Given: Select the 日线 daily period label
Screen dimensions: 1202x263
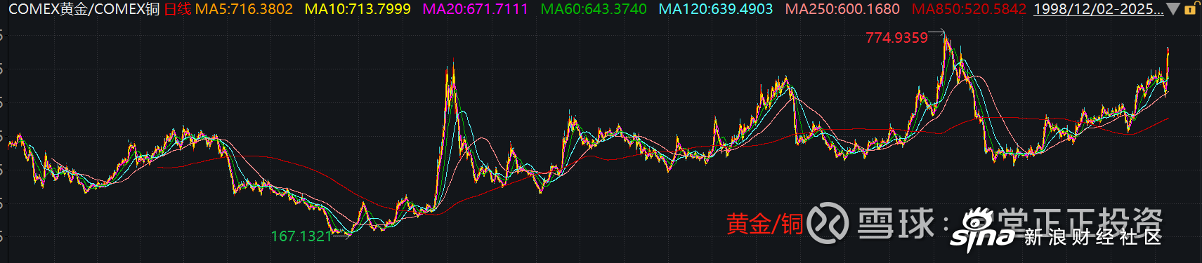Looking at the screenshot, I should [177, 9].
